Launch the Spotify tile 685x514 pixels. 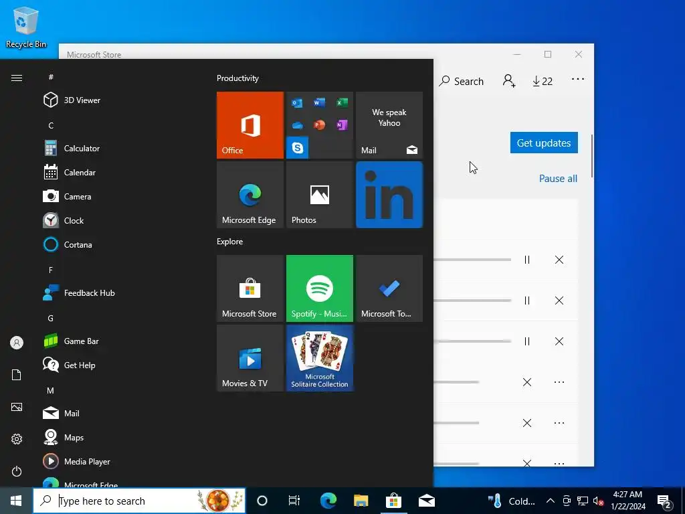click(x=319, y=288)
